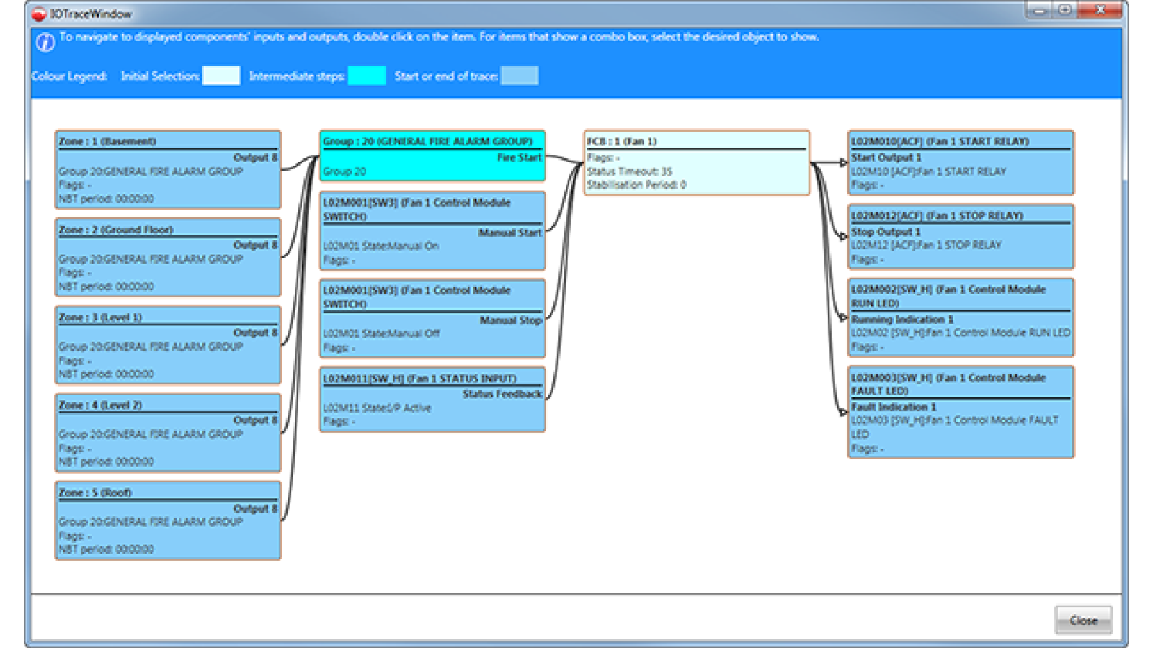This screenshot has width=1153, height=648.
Task: Select the Fan 1 FAULT LED node
Action: pyautogui.click(x=961, y=413)
